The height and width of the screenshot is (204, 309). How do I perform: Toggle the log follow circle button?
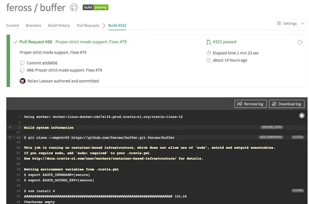[x=301, y=115]
